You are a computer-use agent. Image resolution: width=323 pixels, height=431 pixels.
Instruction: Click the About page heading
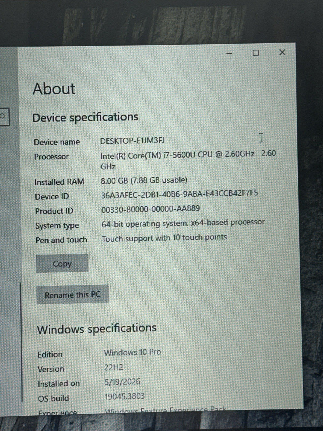coord(54,89)
